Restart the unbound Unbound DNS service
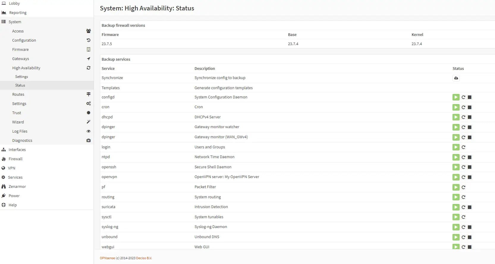 click(463, 237)
